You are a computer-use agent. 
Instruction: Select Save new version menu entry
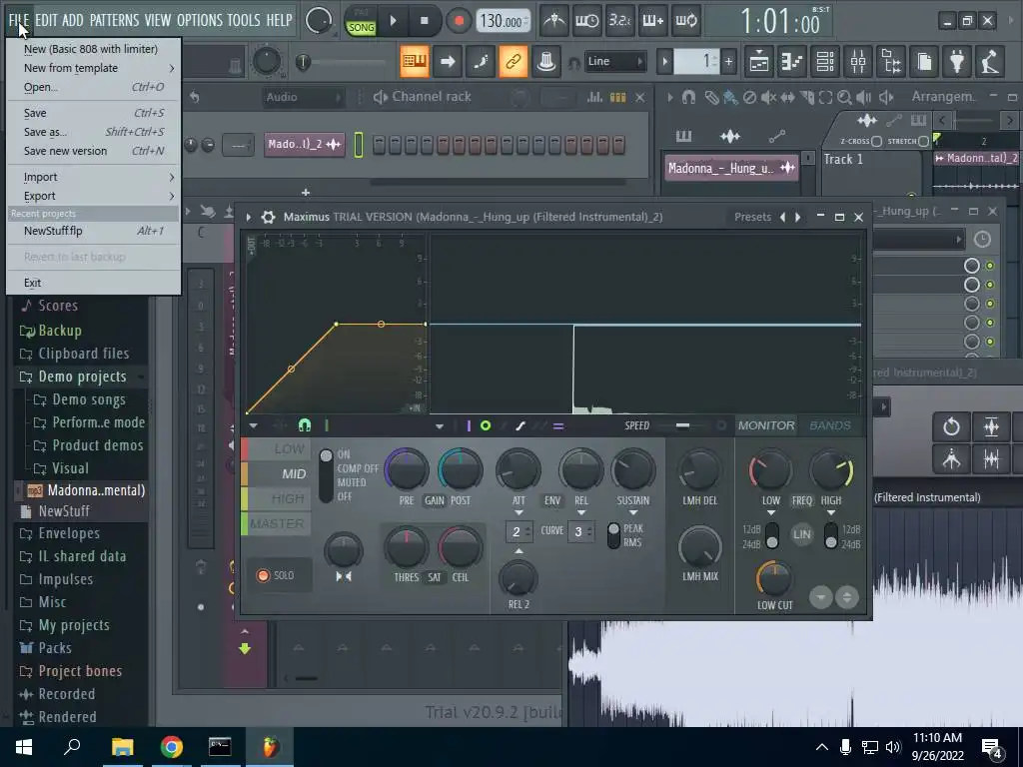pos(93,151)
